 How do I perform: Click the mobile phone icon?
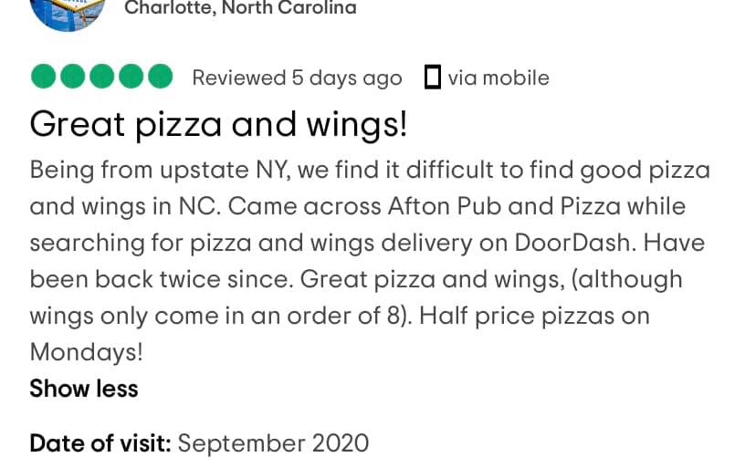433,78
